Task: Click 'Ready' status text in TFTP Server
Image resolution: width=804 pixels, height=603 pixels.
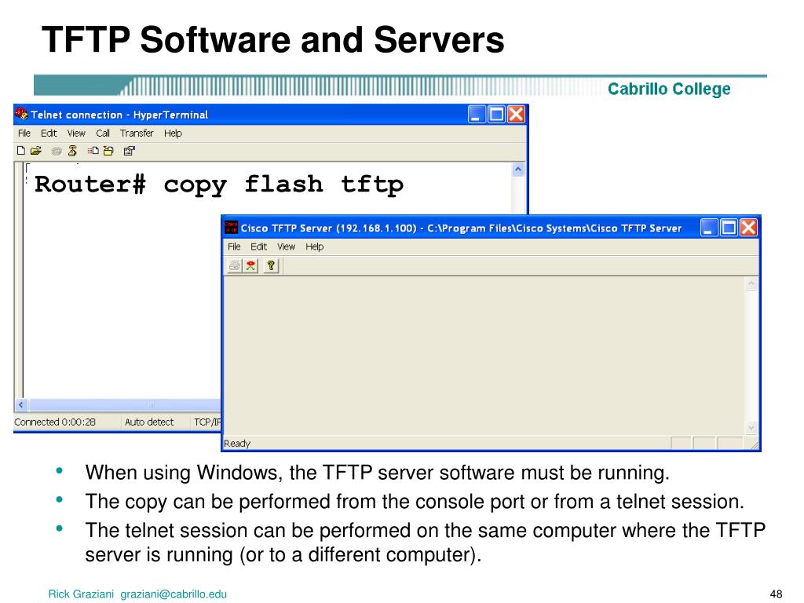Action: (237, 444)
